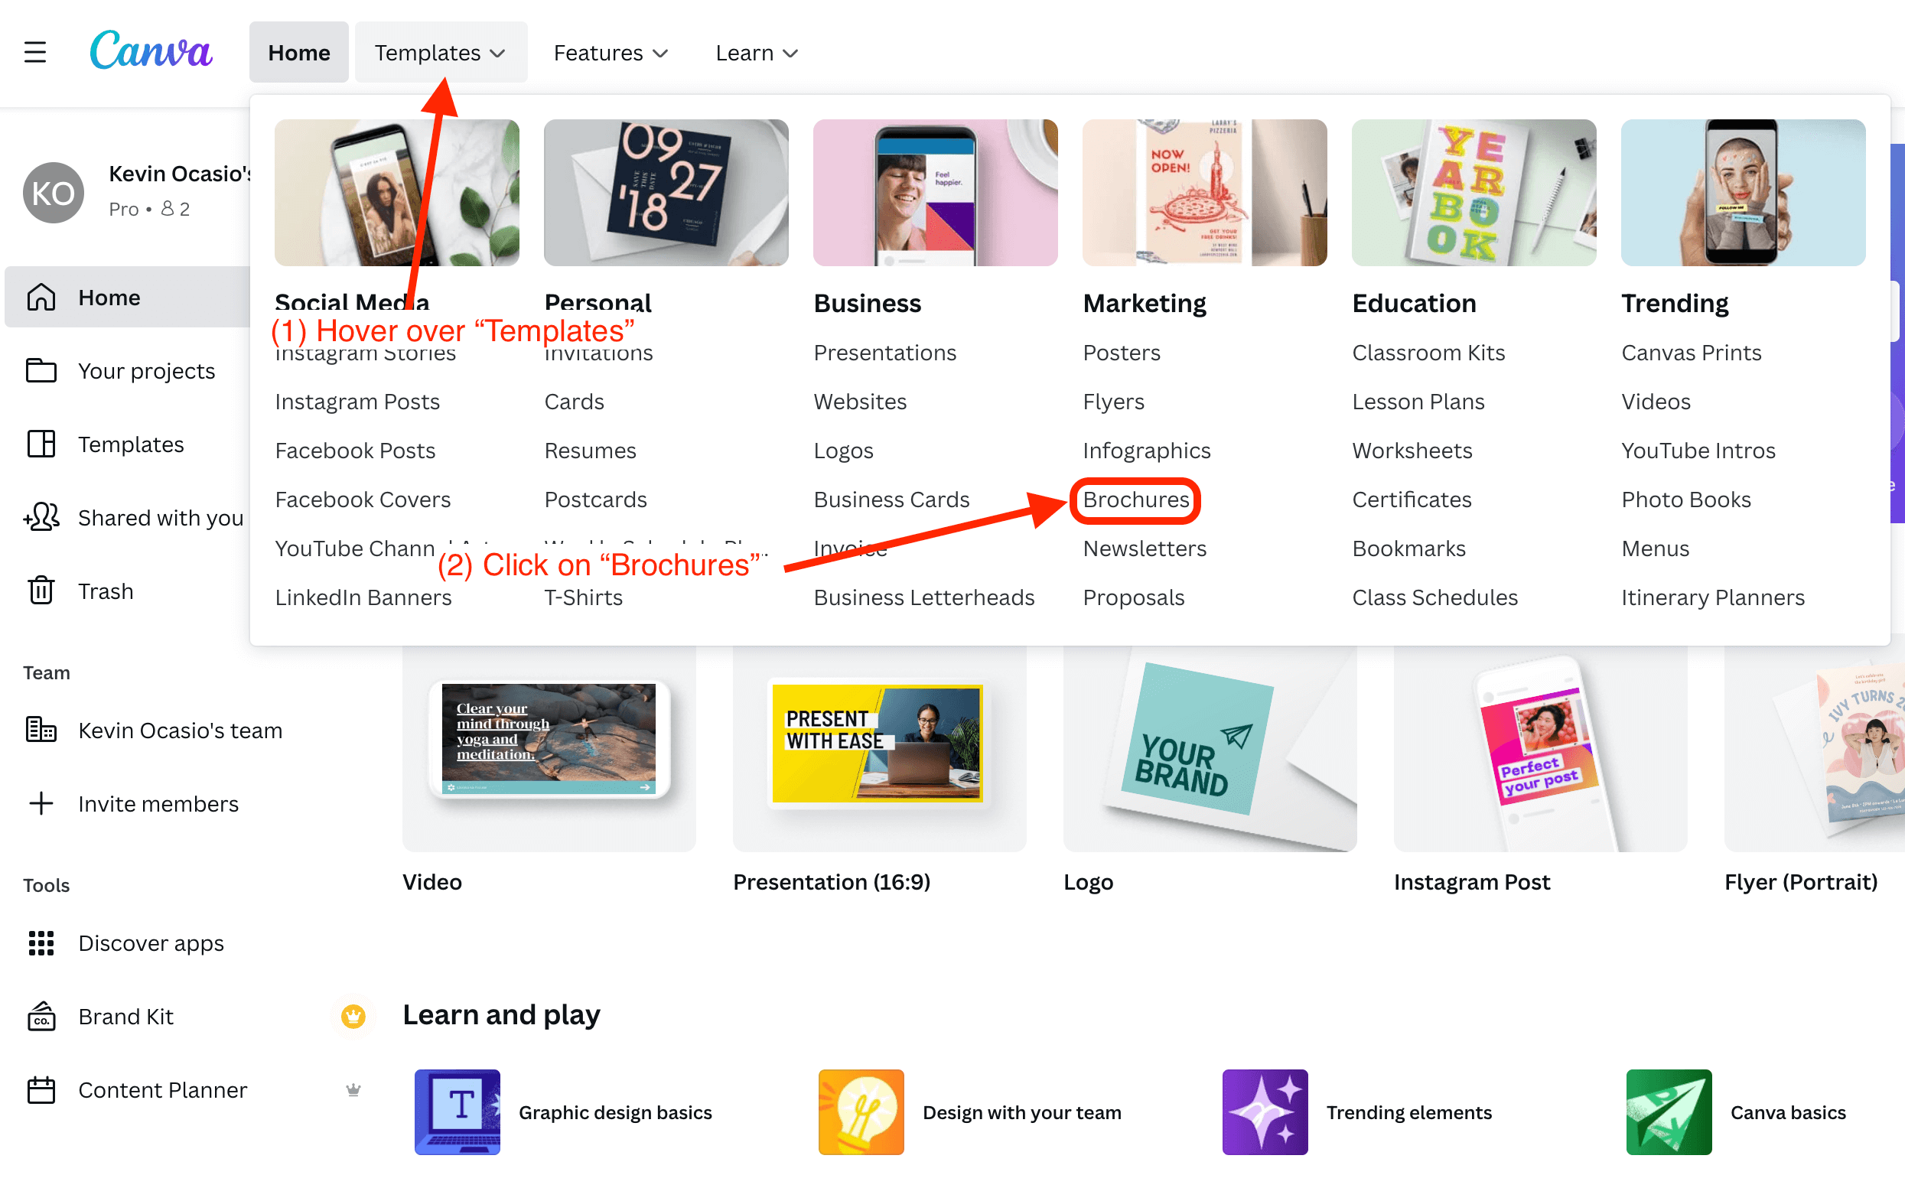Select Templates in the left sidebar
The width and height of the screenshot is (1905, 1201).
tap(131, 444)
